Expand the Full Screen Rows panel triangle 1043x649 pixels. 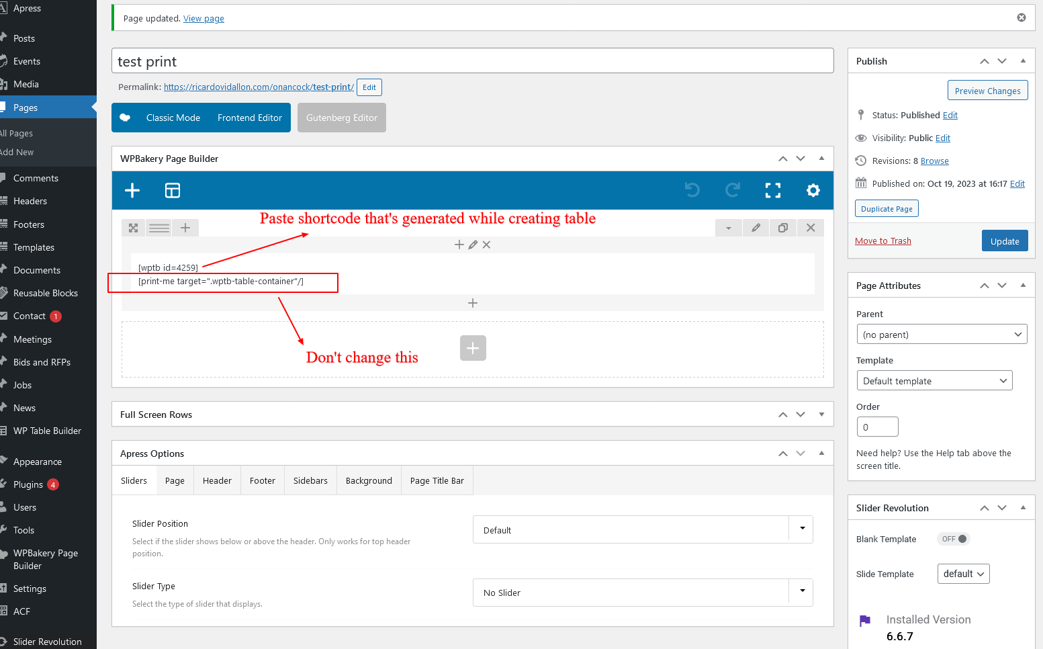tap(821, 415)
